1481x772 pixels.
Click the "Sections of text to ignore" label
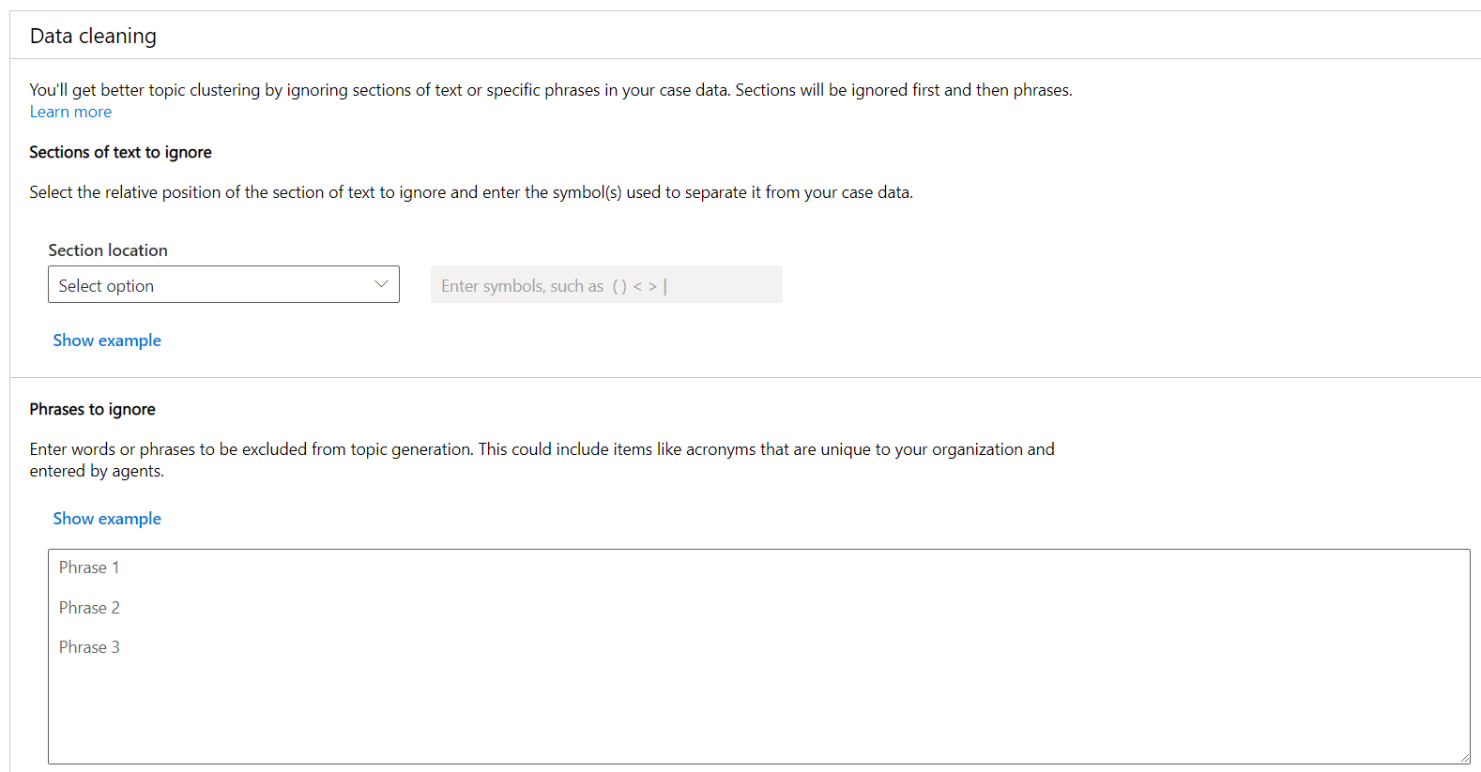click(x=120, y=152)
